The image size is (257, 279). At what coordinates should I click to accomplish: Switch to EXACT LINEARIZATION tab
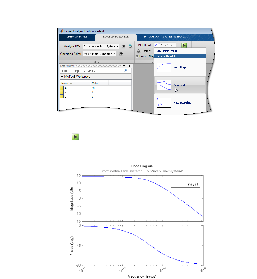point(116,37)
